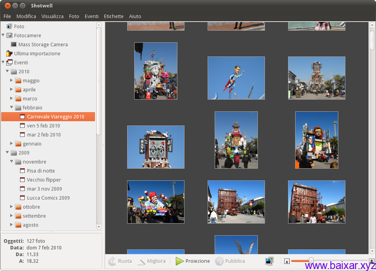Select the flying Superman caricature photo

[236, 78]
